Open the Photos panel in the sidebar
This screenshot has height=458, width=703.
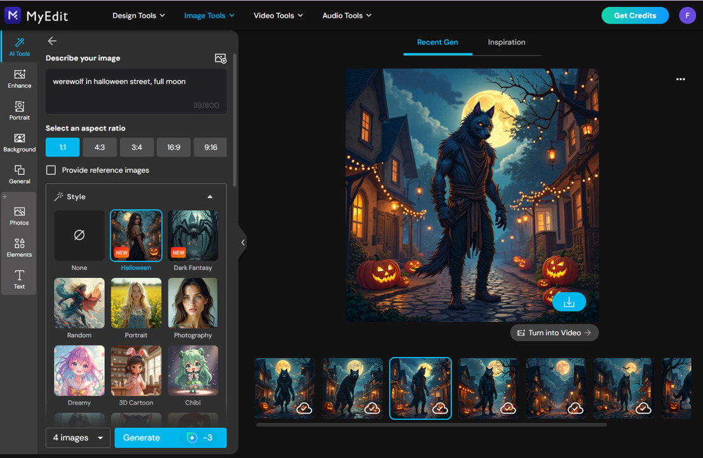tap(19, 214)
